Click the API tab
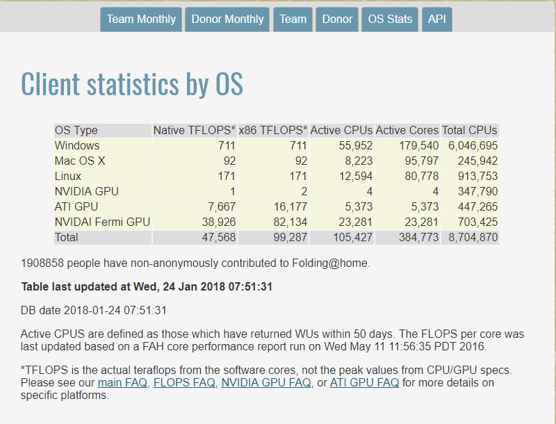The width and height of the screenshot is (556, 424). pyautogui.click(x=437, y=19)
